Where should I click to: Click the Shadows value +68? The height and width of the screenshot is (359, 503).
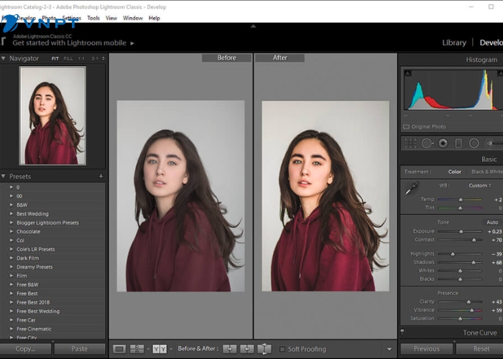pos(497,263)
